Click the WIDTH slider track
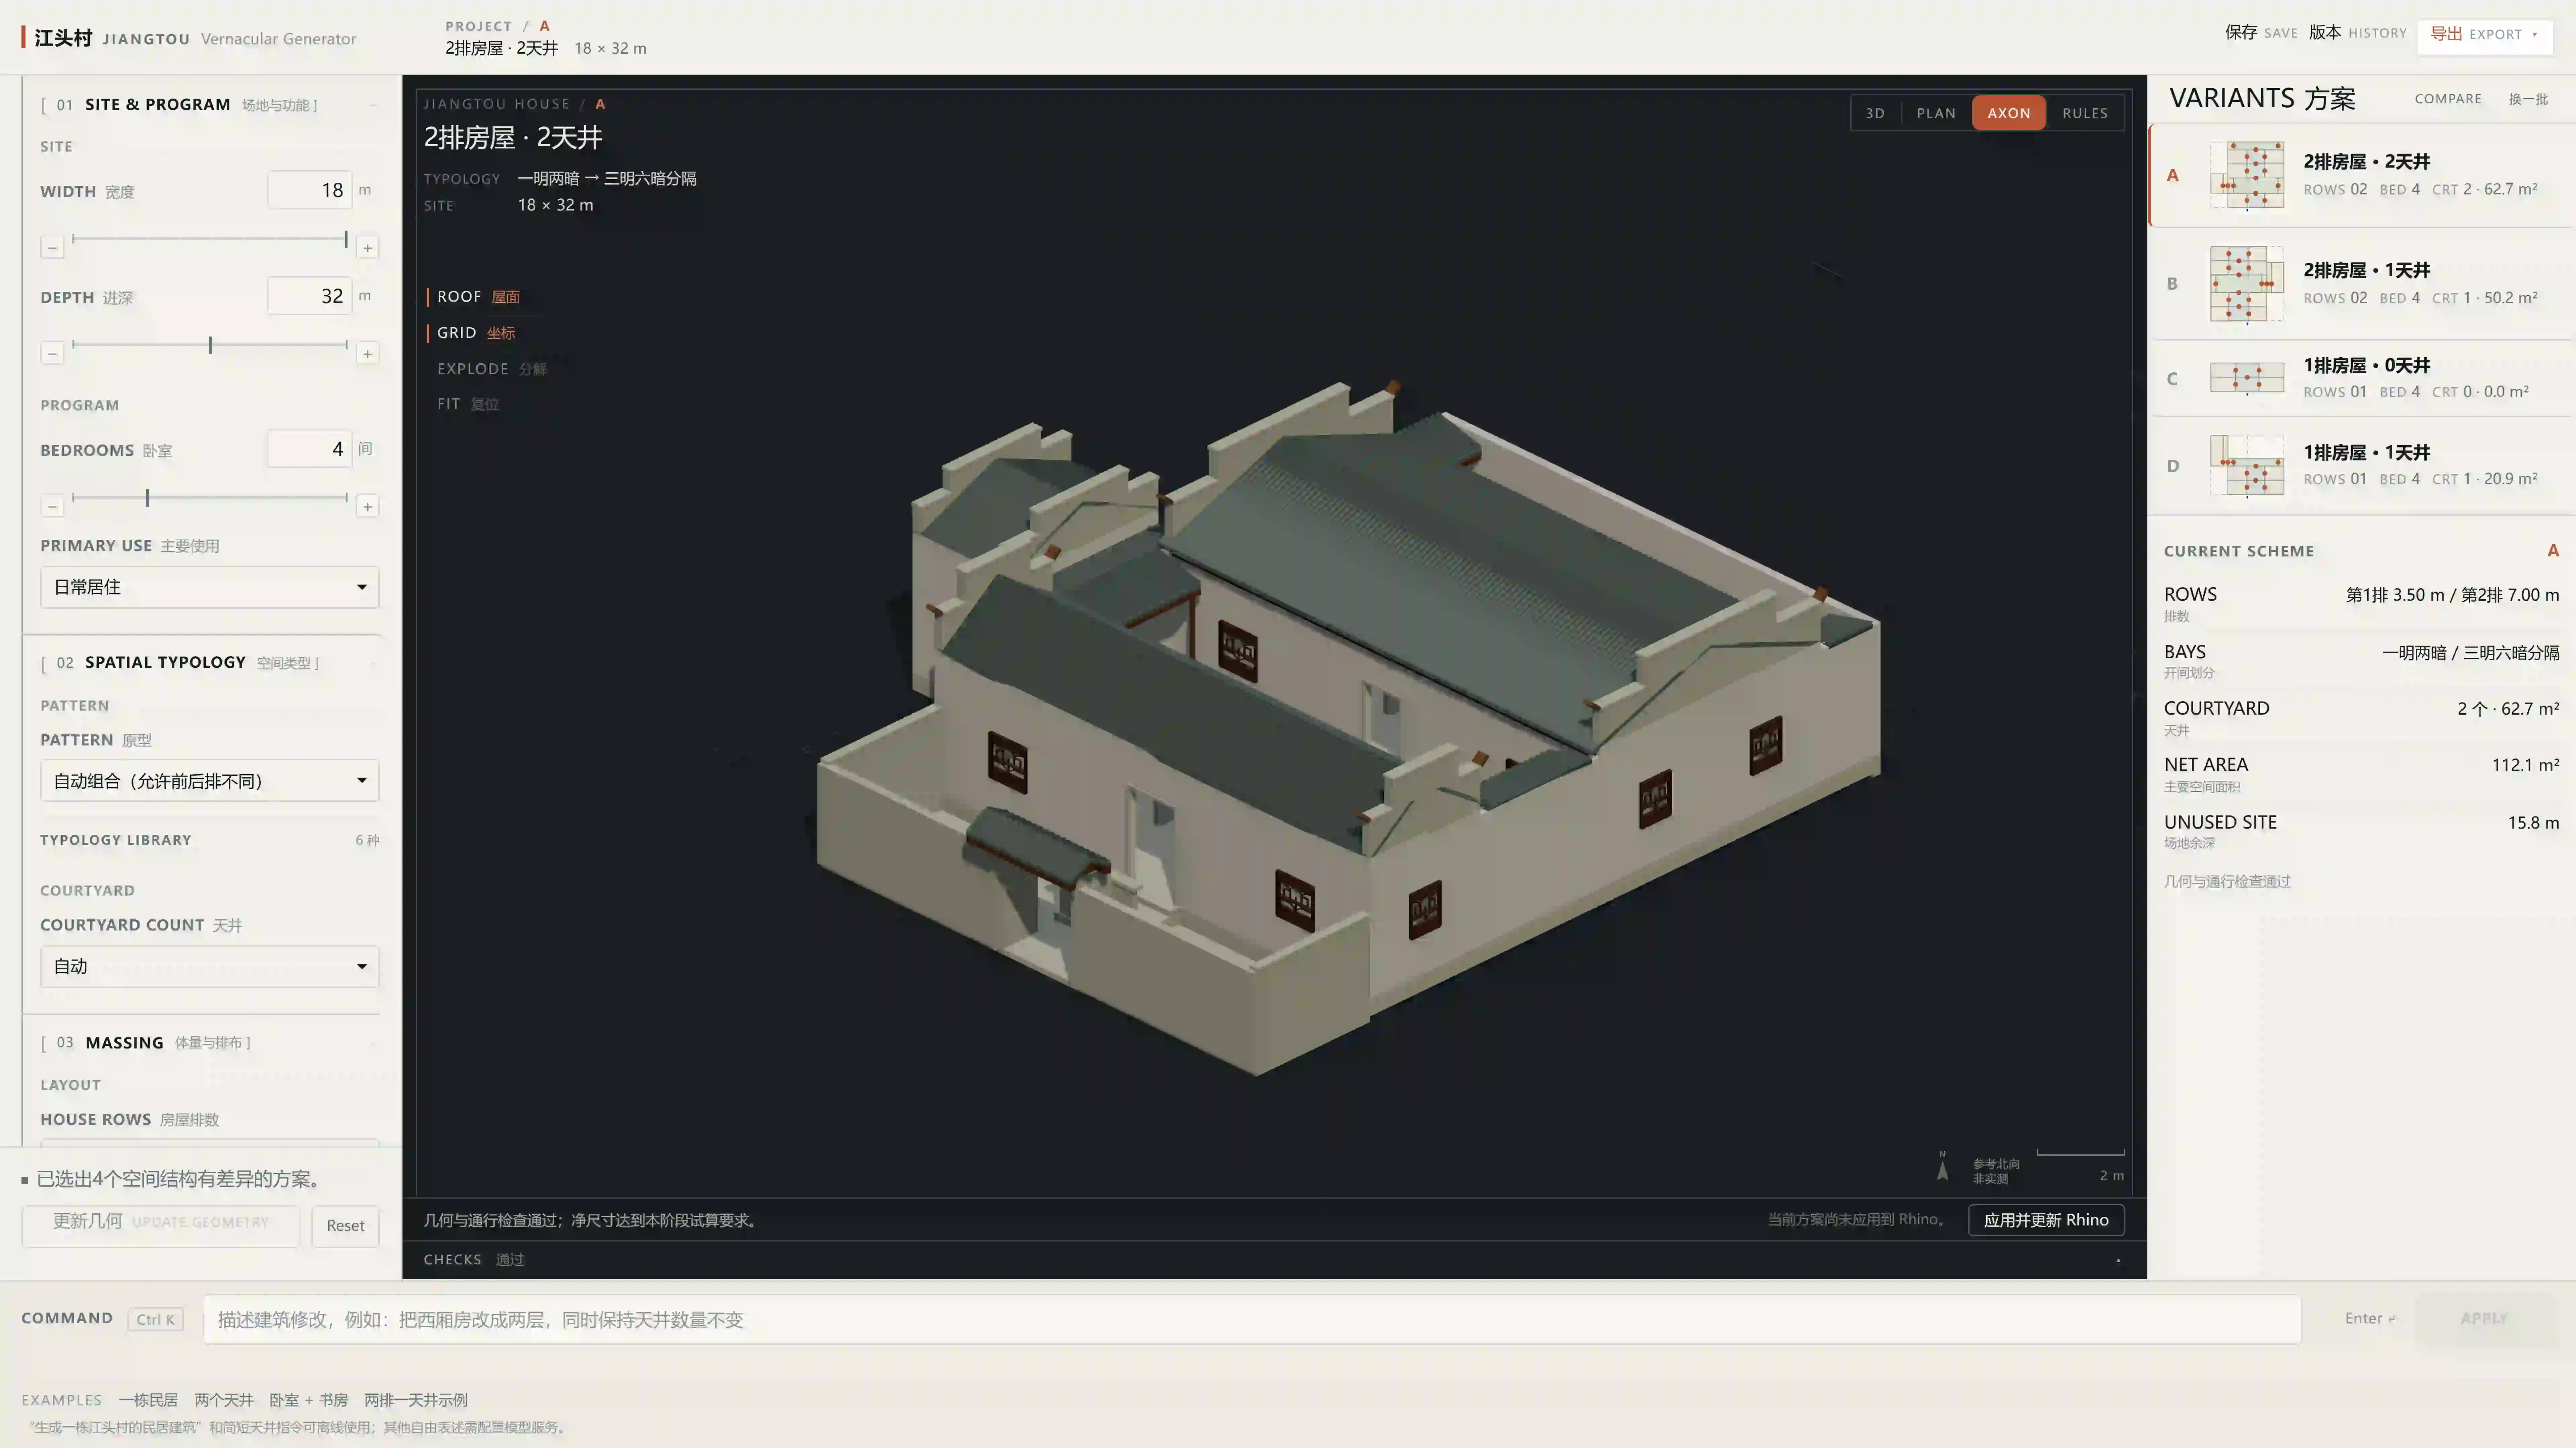The width and height of the screenshot is (2576, 1448). coord(210,240)
